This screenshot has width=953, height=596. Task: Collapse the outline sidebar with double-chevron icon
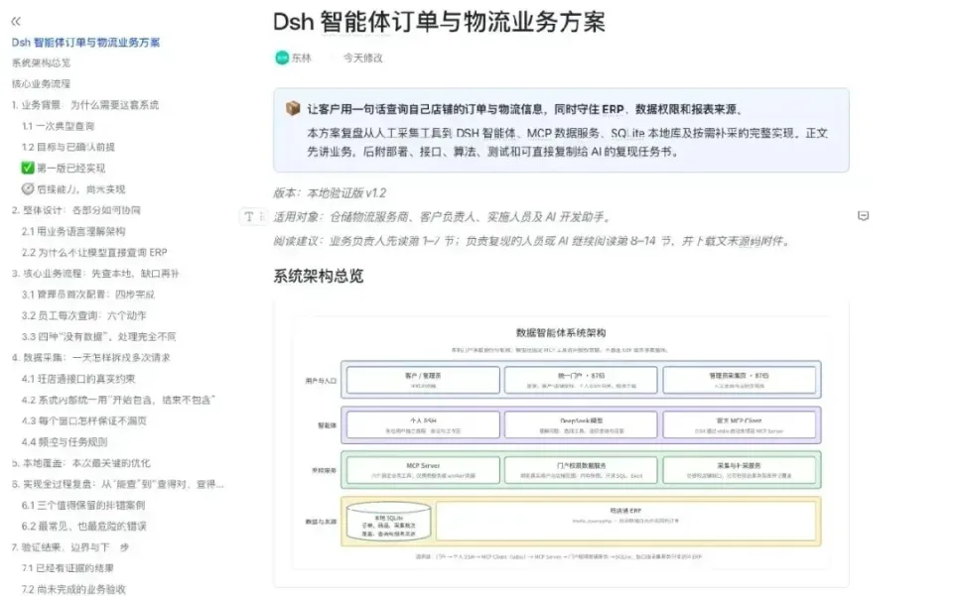click(x=16, y=21)
